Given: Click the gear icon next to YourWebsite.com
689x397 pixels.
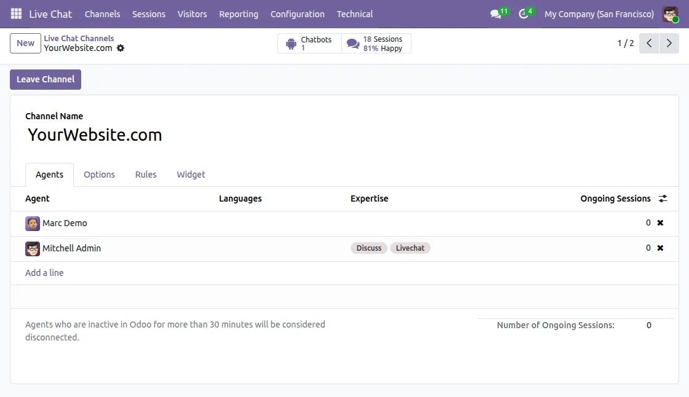Looking at the screenshot, I should pos(121,48).
